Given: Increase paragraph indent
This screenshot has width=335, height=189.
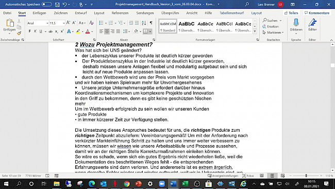Looking at the screenshot, I should [137, 23].
